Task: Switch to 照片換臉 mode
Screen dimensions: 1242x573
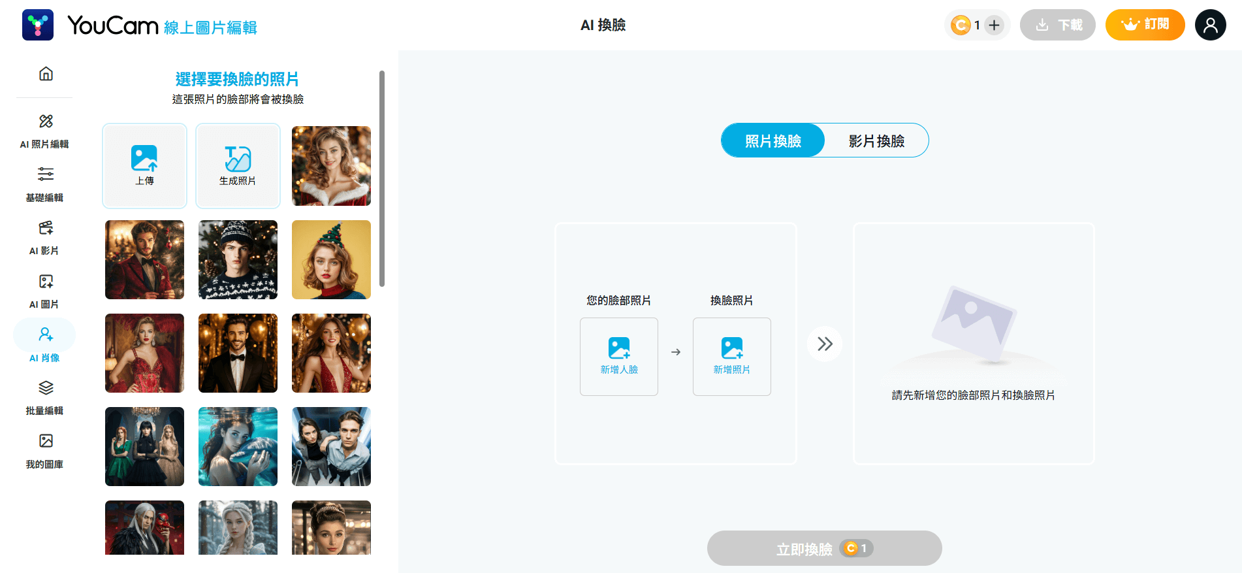Action: click(773, 140)
